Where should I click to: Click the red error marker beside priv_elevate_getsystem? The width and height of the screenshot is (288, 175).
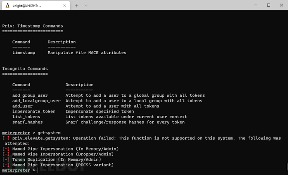tap(6, 138)
